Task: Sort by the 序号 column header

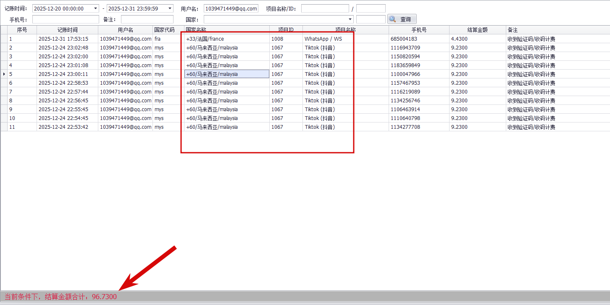Action: (x=22, y=30)
